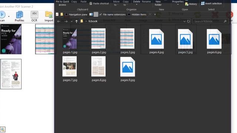Open the Move to dropdown

click(116, 3)
